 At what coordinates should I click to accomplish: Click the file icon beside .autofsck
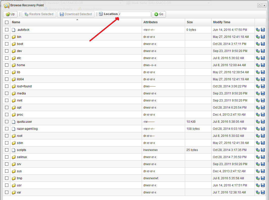pos(14,30)
